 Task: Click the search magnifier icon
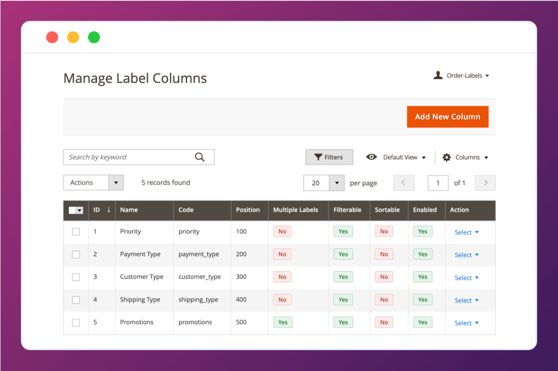[x=199, y=157]
